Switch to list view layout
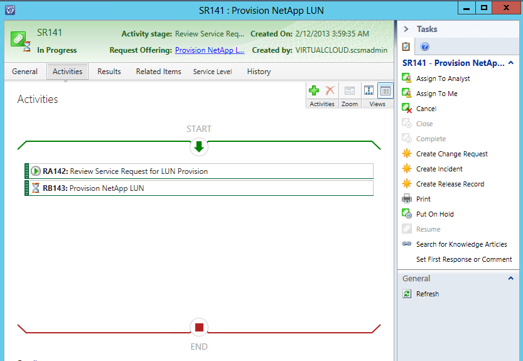This screenshot has height=361, width=523. click(386, 91)
